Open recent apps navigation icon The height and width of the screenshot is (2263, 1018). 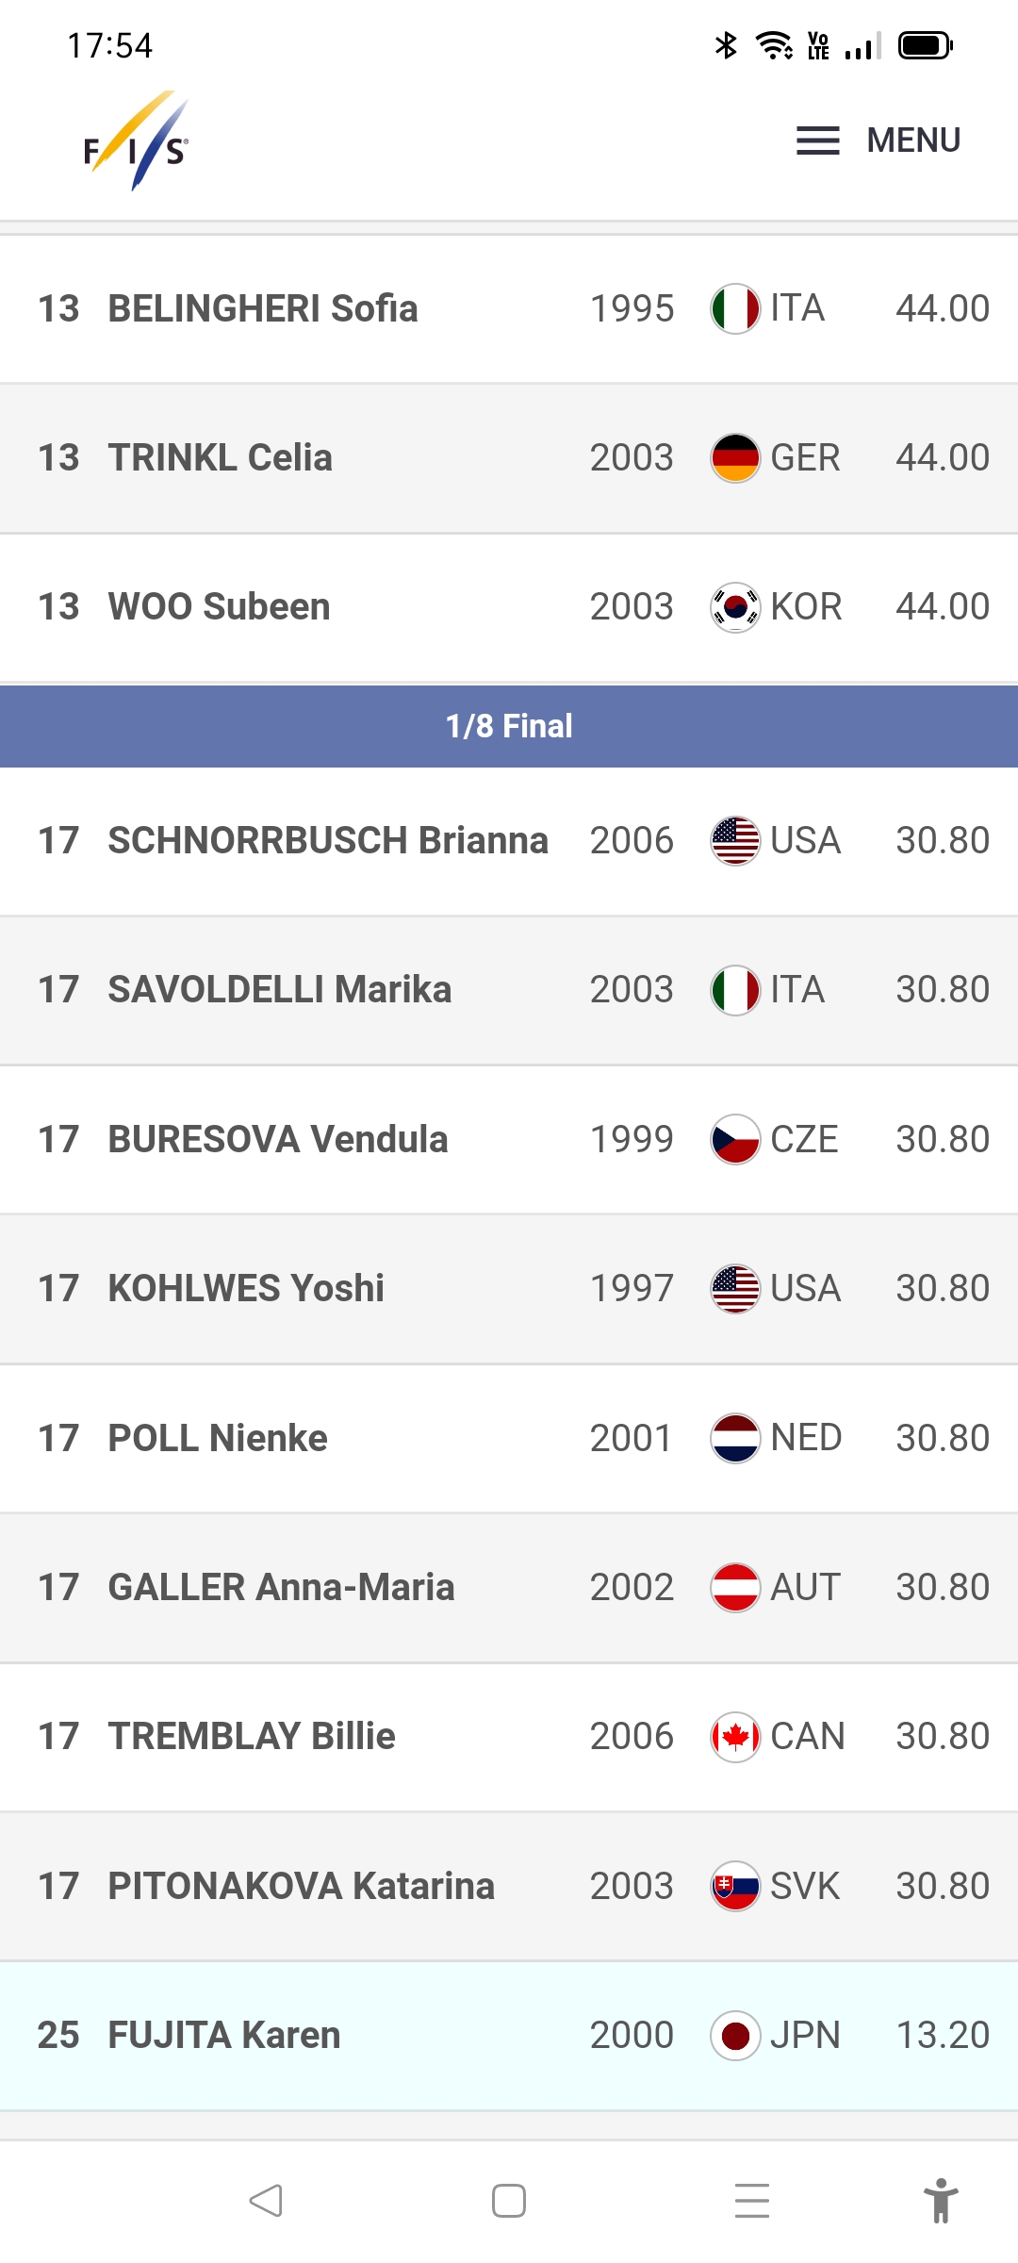coord(752,2201)
